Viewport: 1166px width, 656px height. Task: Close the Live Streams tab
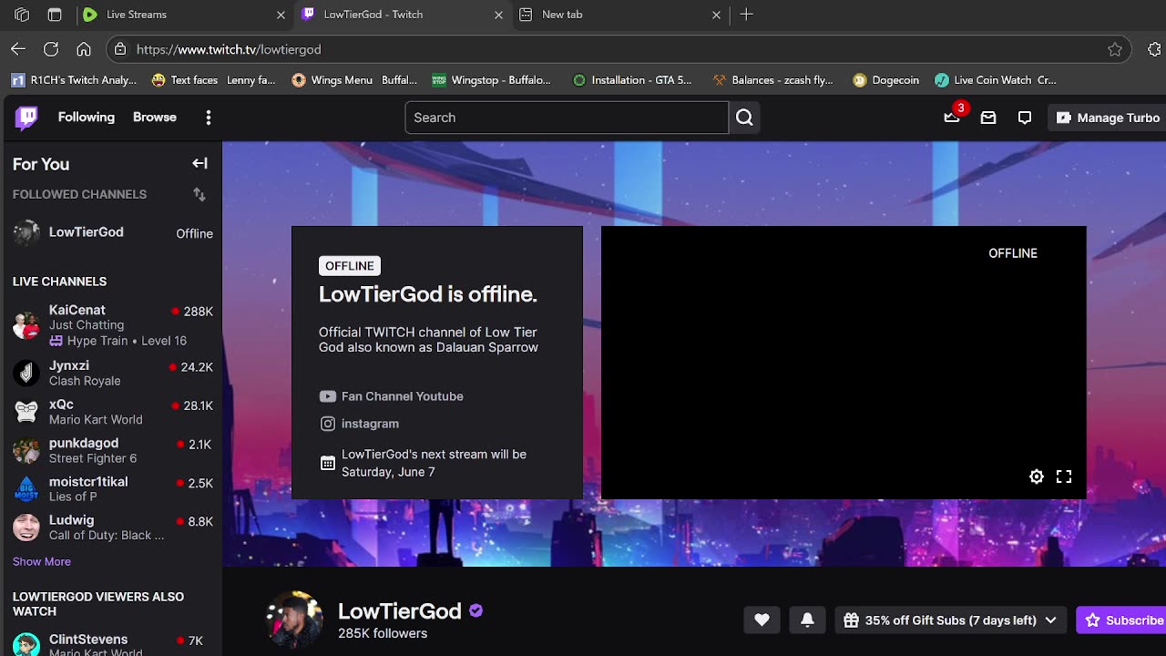tap(281, 15)
